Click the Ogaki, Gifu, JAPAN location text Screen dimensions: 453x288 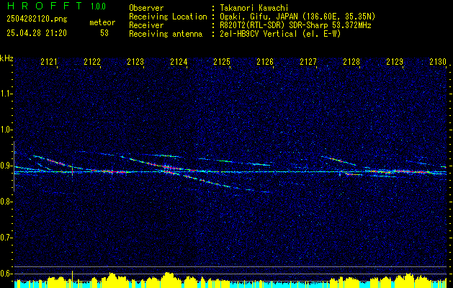pyautogui.click(x=297, y=17)
